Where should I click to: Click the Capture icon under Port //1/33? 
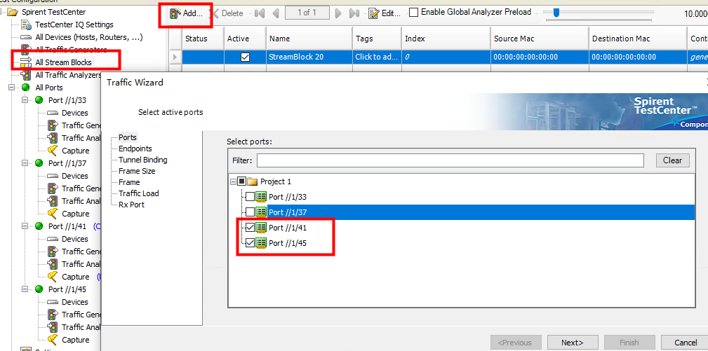tap(53, 151)
